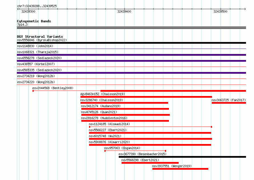254x180 pixels.
Task: Open the nsv436557 (Korbel2007) variant label
Action: point(36,64)
